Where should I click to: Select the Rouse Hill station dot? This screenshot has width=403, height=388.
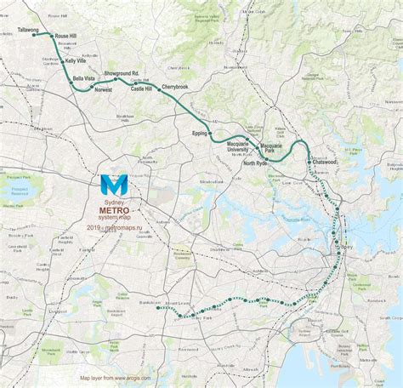[52, 36]
